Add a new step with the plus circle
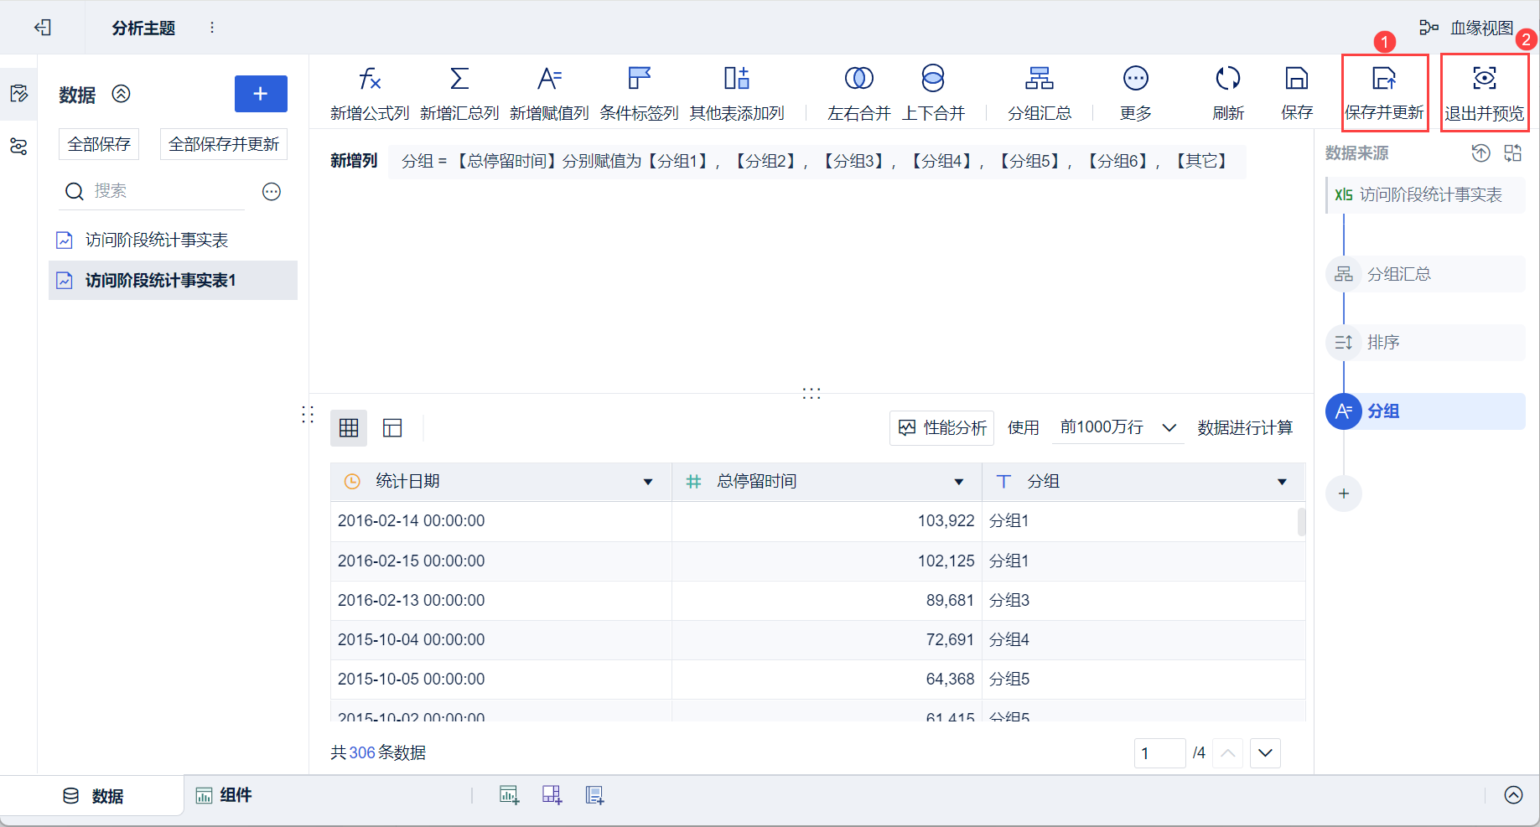 click(x=1344, y=494)
